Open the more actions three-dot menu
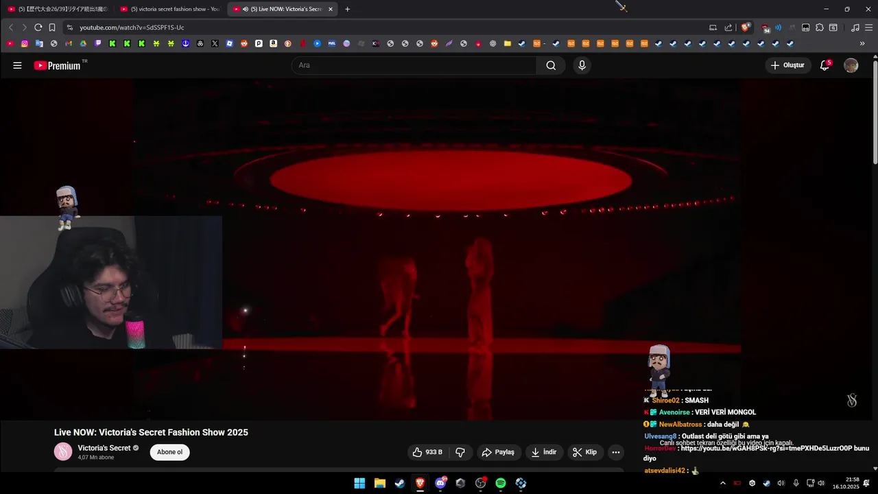 click(x=615, y=452)
